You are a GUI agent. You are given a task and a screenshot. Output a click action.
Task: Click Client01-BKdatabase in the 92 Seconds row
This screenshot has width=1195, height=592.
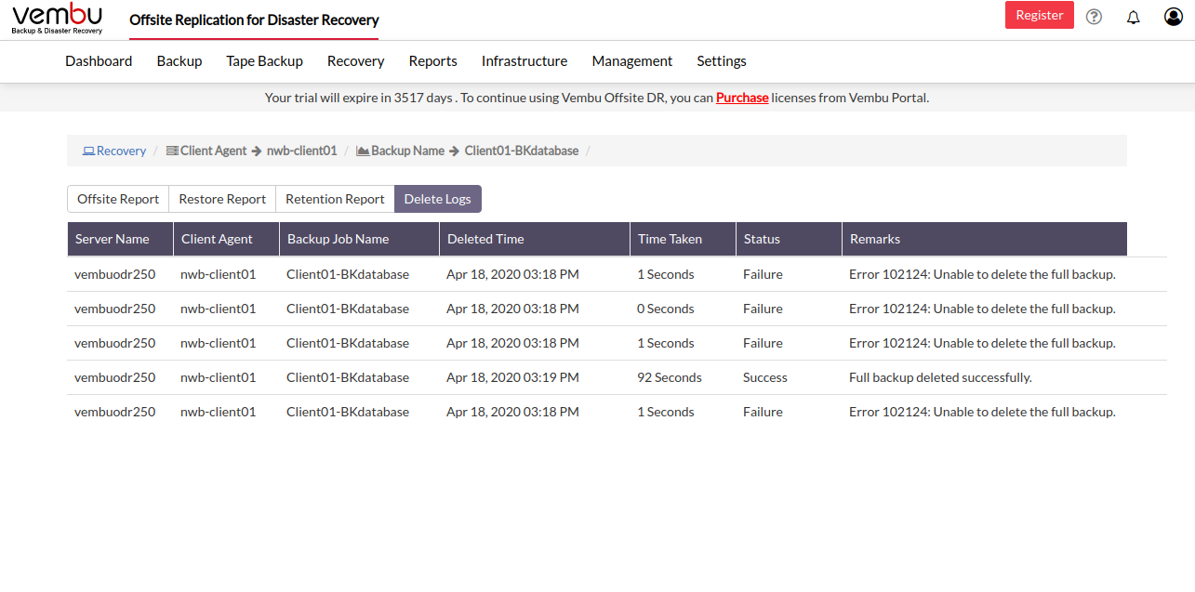(348, 377)
